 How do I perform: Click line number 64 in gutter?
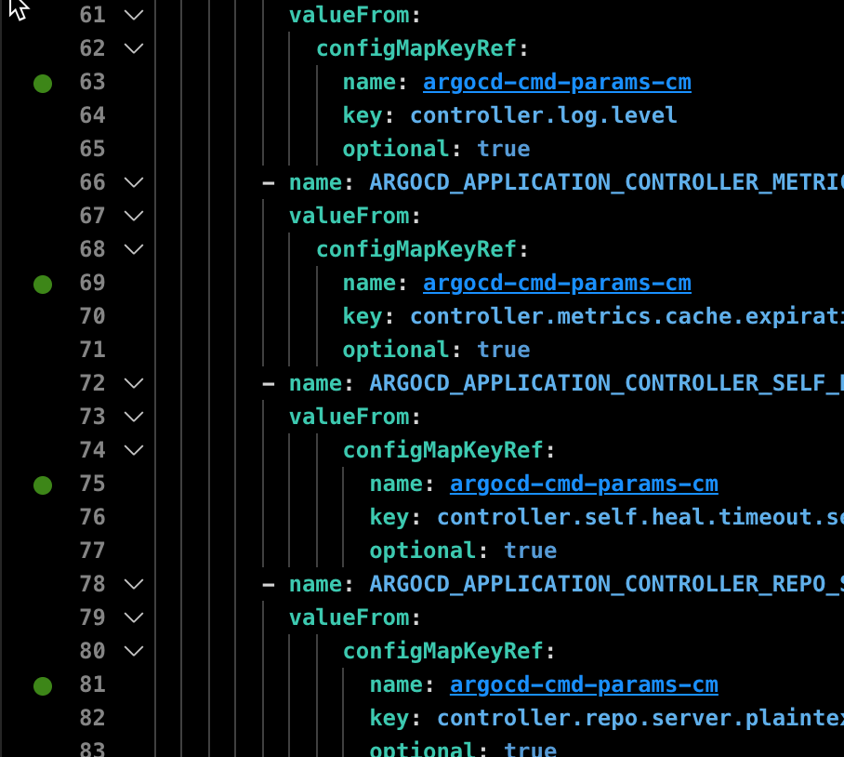point(93,115)
